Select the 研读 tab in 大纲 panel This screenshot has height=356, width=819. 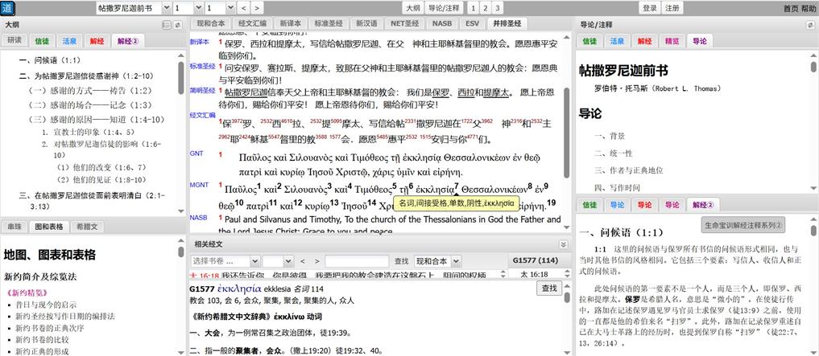[14, 41]
